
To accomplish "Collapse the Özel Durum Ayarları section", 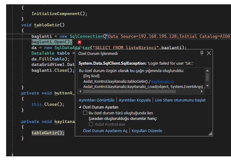I will pyautogui.click(x=80, y=107).
